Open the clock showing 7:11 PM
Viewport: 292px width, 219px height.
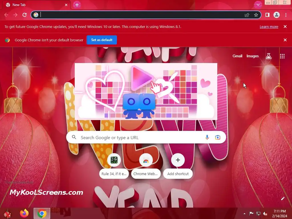point(279,214)
